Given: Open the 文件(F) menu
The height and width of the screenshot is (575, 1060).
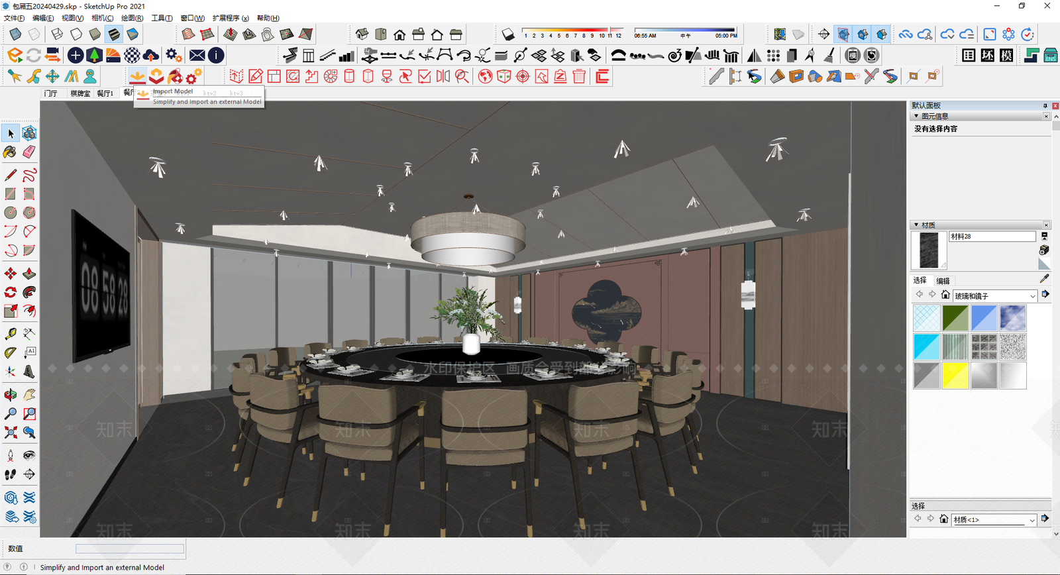Looking at the screenshot, I should point(14,18).
